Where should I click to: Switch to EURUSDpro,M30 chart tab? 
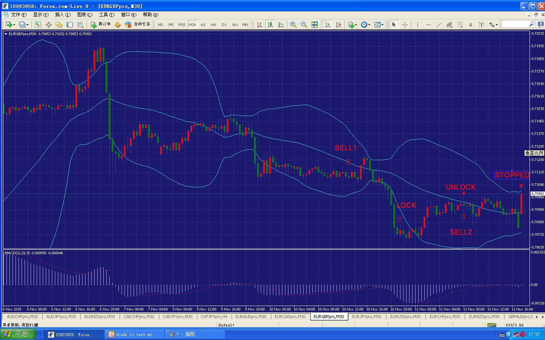pos(405,317)
